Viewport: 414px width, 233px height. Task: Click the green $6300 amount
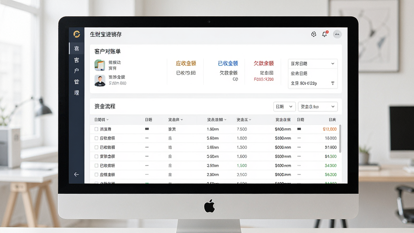331,175
